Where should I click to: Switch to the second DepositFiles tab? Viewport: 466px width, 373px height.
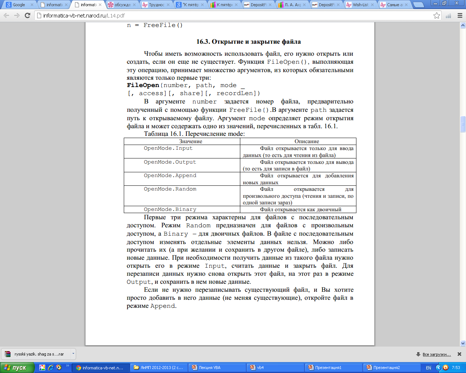click(x=326, y=5)
